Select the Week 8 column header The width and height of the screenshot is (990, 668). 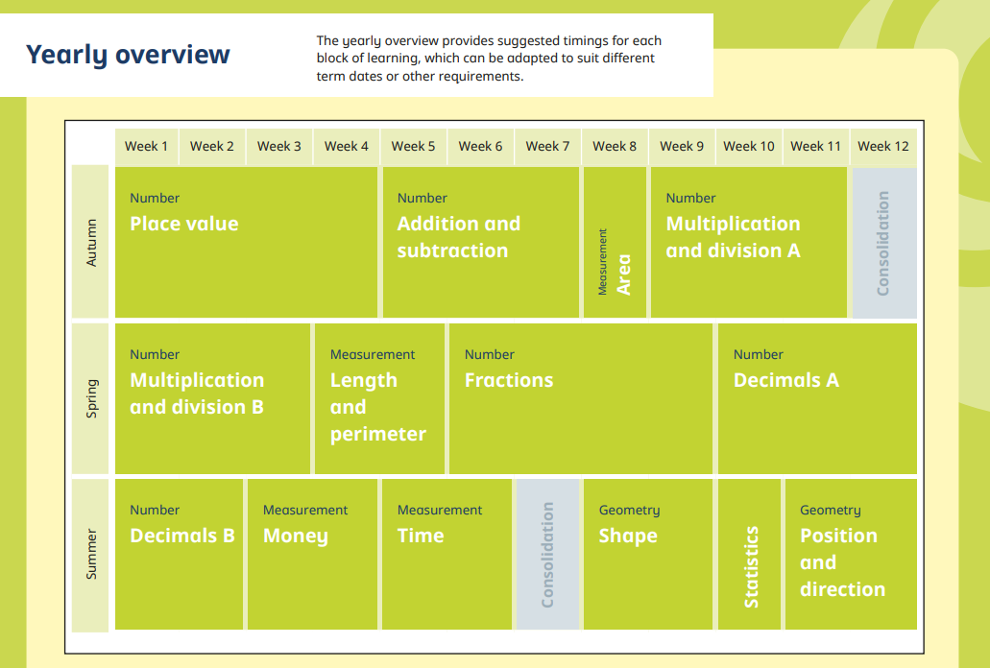(615, 146)
